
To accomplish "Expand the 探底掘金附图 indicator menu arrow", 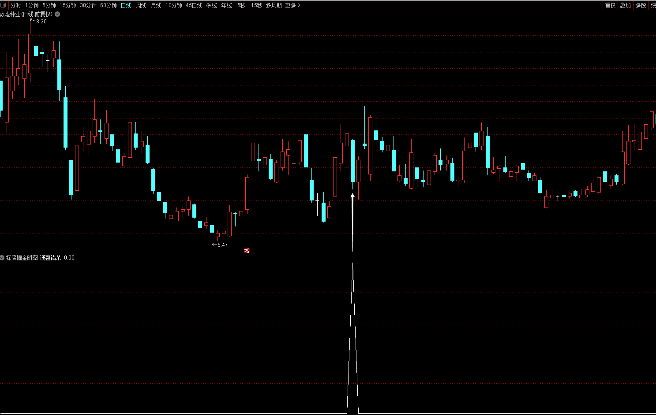I will point(2,258).
